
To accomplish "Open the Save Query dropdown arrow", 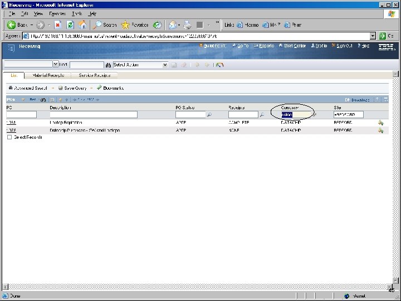I will click(91, 88).
